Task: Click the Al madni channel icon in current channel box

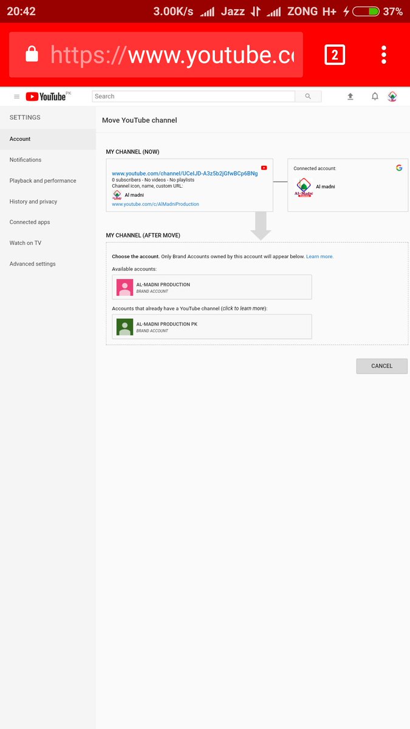Action: click(x=117, y=195)
